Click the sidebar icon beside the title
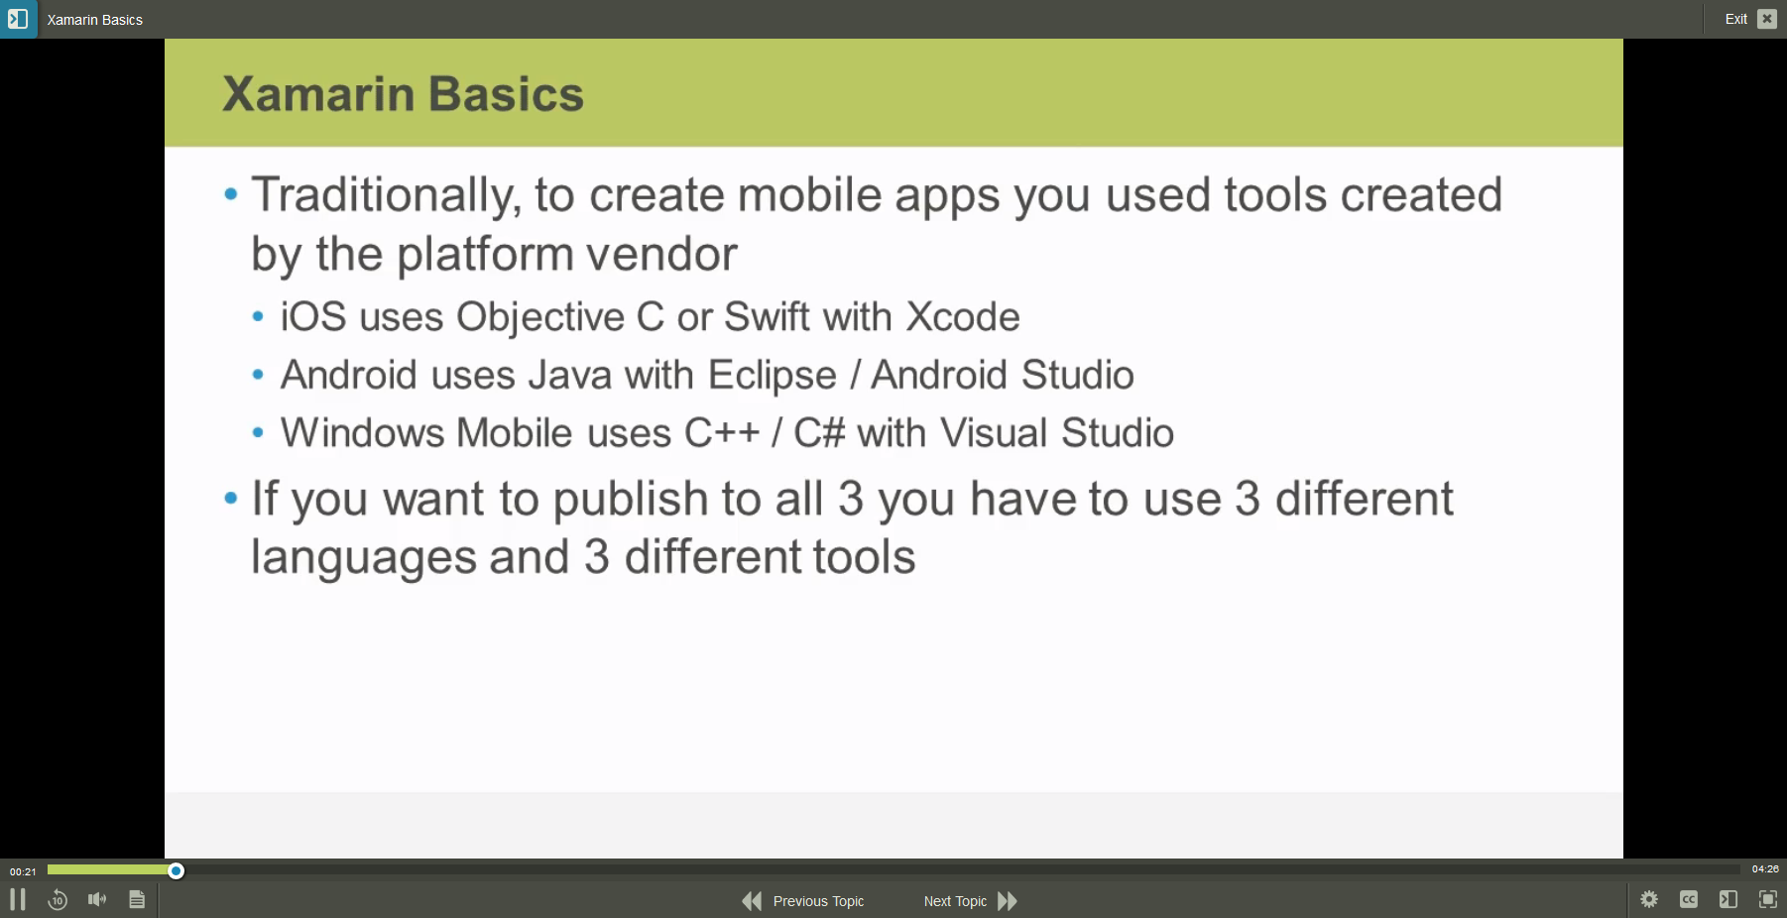This screenshot has height=918, width=1787. tap(19, 19)
